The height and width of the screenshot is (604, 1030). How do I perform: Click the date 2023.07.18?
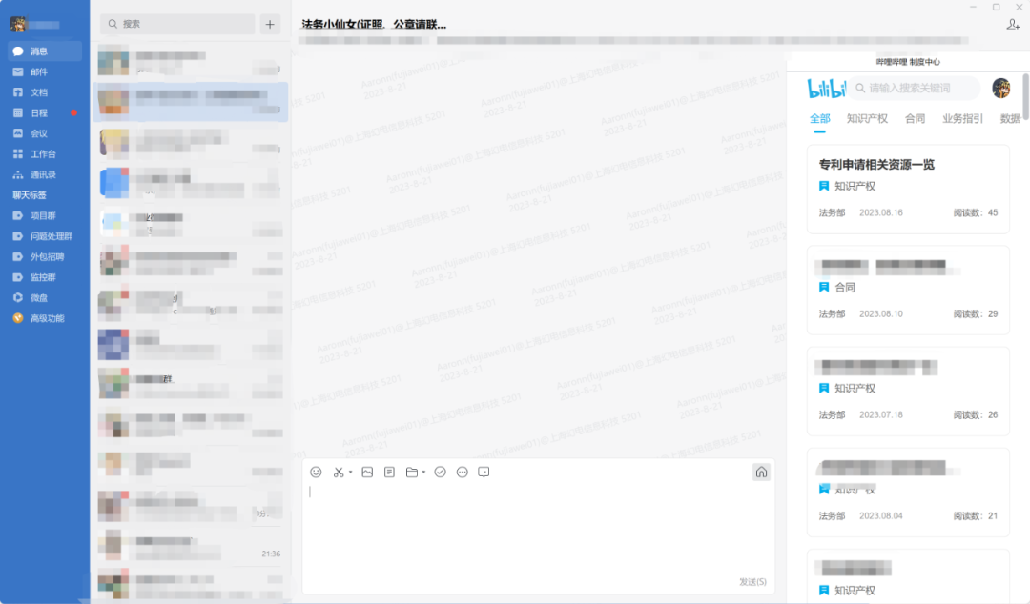(881, 415)
